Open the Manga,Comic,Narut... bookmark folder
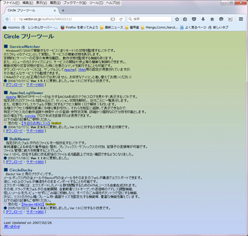The image size is (248, 236). (x=159, y=27)
